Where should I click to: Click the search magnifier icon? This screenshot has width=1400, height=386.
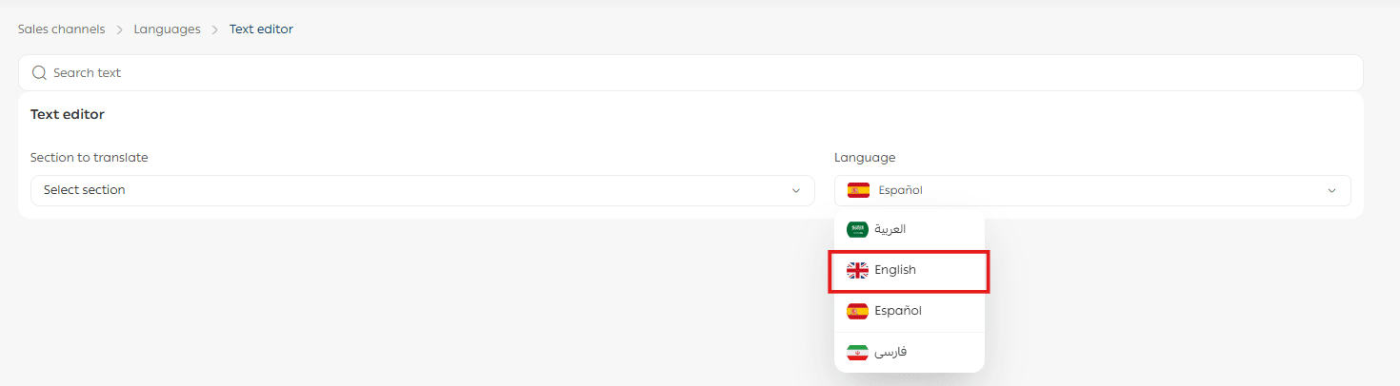[x=39, y=73]
